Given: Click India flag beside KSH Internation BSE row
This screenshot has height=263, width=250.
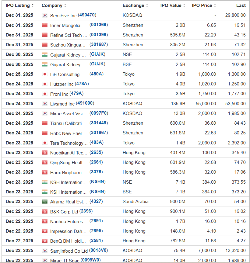Looking at the screenshot, I should [x=45, y=192].
